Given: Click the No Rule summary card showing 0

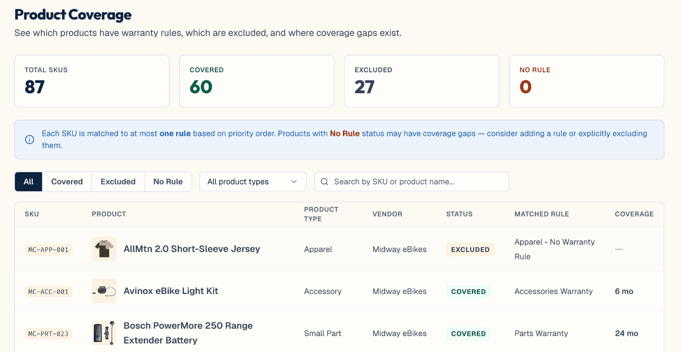Looking at the screenshot, I should 587,81.
